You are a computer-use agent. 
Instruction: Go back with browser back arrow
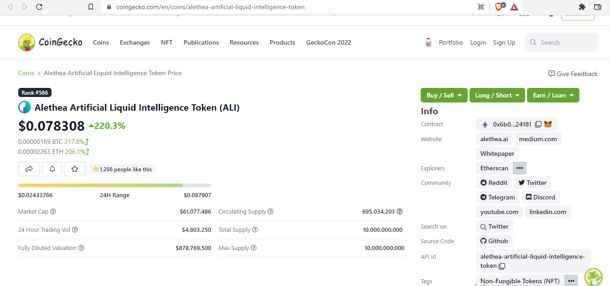[x=10, y=7]
